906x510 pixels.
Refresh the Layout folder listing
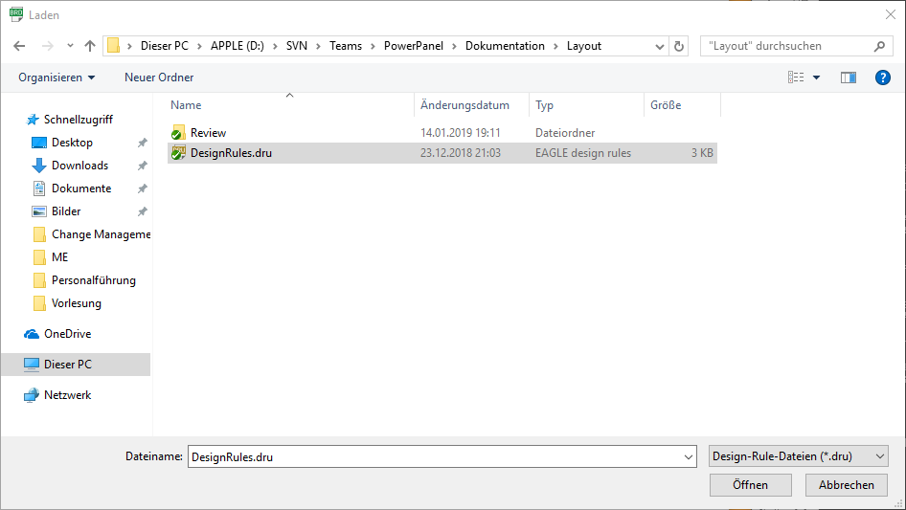pos(680,46)
